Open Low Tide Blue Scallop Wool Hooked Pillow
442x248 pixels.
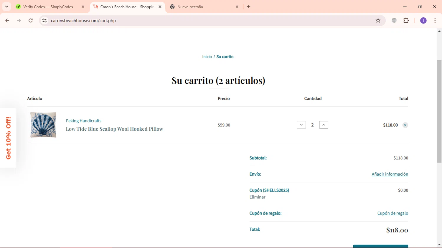[114, 129]
